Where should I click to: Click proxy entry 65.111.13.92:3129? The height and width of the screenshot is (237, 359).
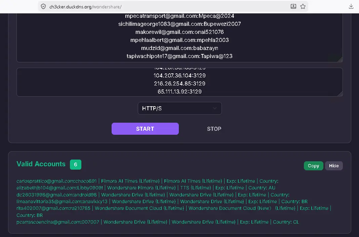[x=179, y=92]
